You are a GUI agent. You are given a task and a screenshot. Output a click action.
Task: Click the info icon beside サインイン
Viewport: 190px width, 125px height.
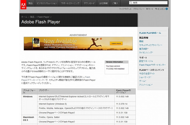167,9
